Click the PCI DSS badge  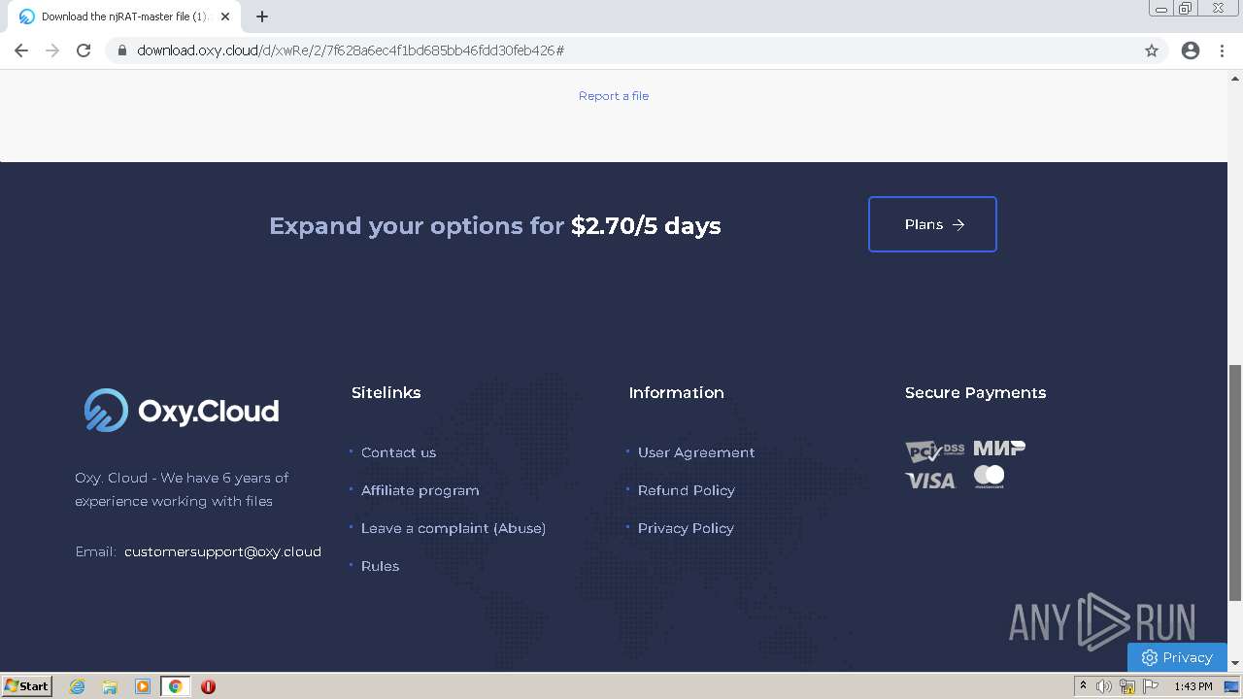(x=934, y=450)
